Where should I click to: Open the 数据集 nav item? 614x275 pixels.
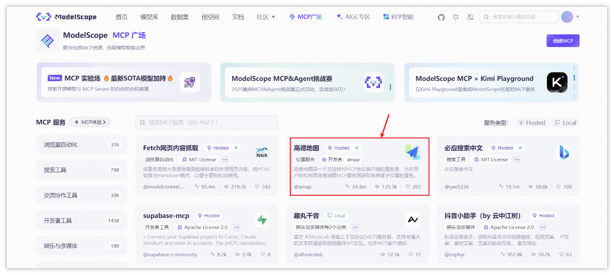180,17
